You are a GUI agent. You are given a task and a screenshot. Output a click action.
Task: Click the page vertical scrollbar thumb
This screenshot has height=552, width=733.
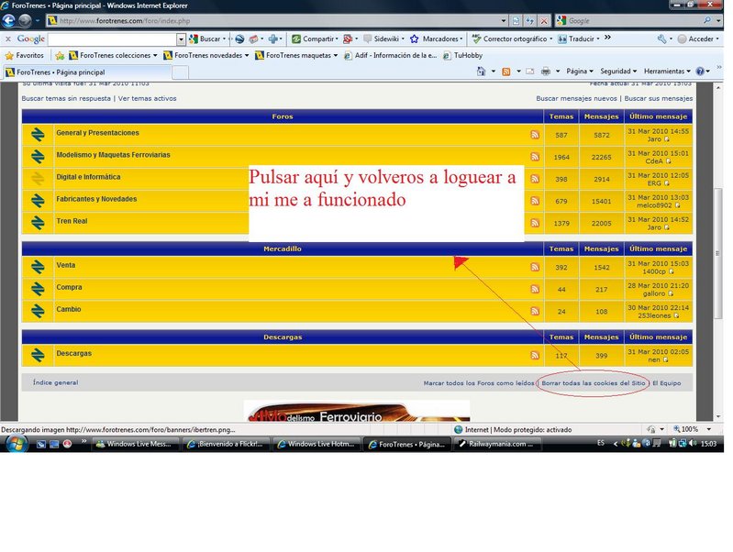pos(718,254)
